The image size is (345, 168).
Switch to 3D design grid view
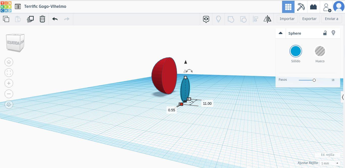(288, 7)
